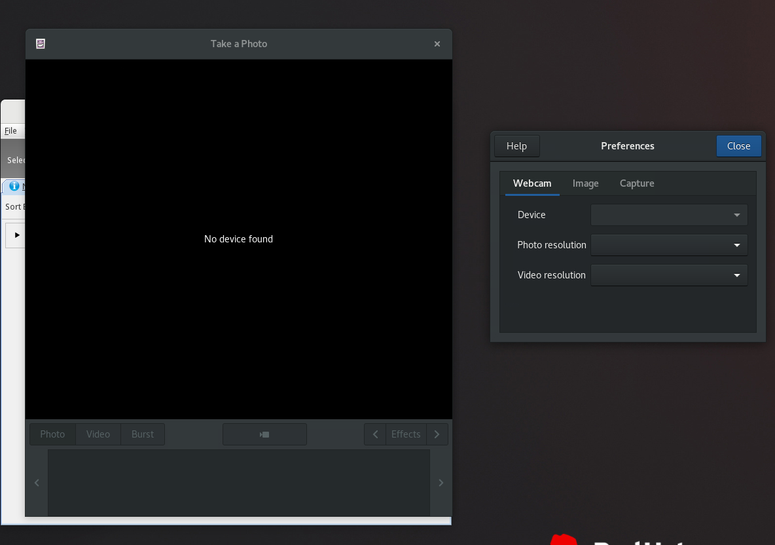This screenshot has width=775, height=545.
Task: Click the Help button in Preferences
Action: pyautogui.click(x=516, y=146)
